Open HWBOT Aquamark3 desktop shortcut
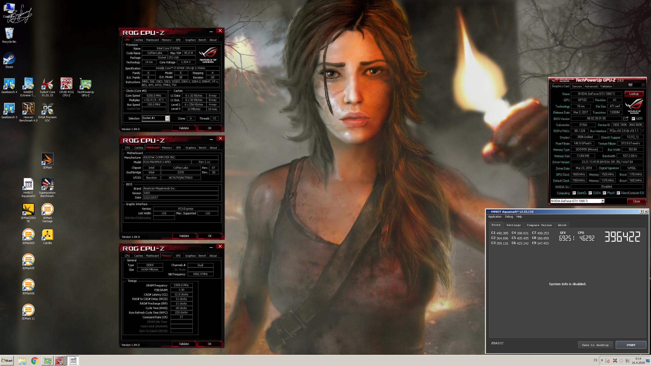651x366 pixels. point(28,188)
